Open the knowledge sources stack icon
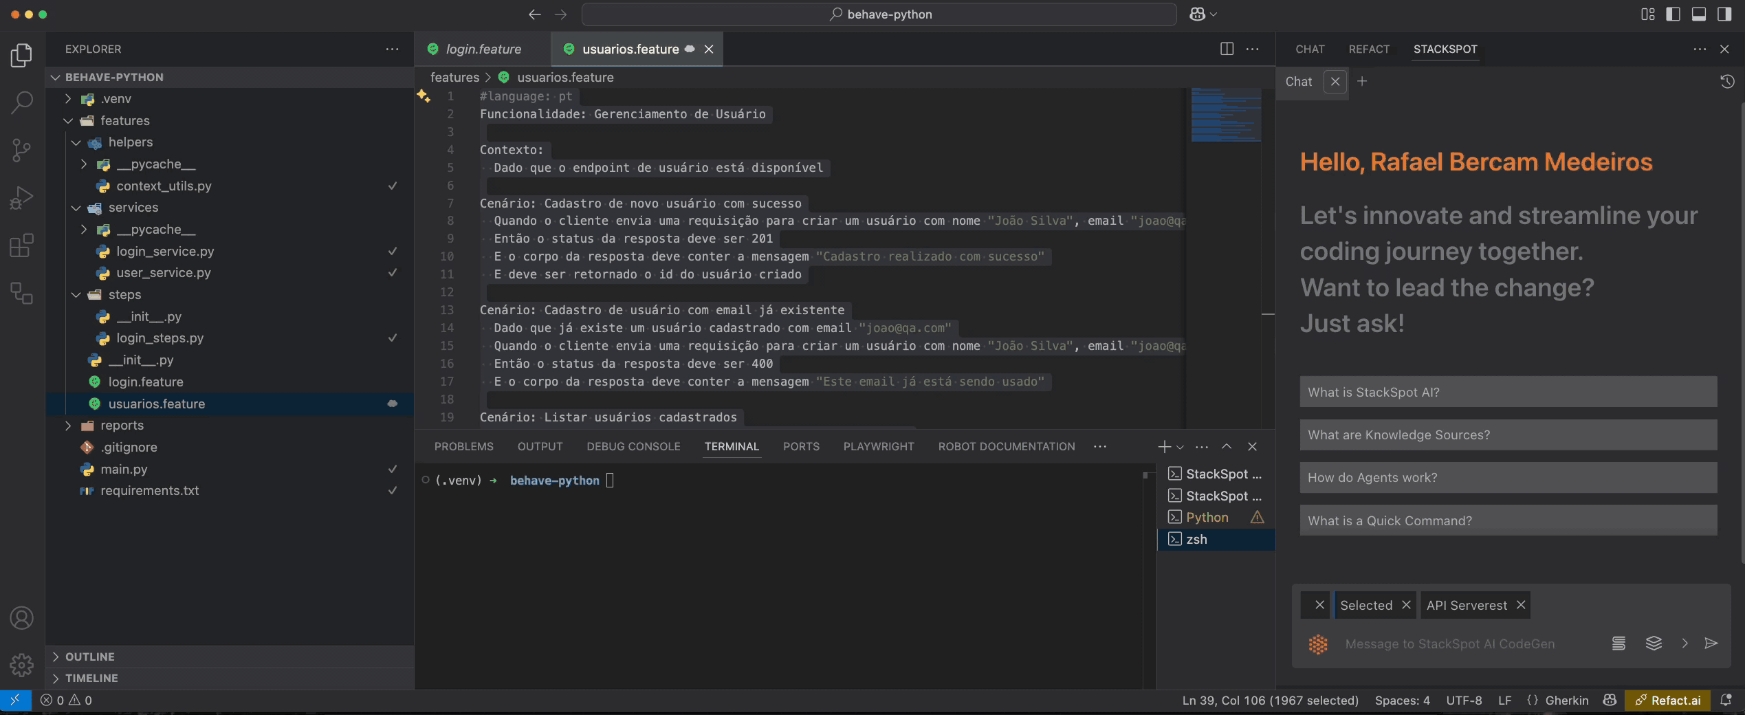Image resolution: width=1745 pixels, height=715 pixels. (x=1654, y=643)
